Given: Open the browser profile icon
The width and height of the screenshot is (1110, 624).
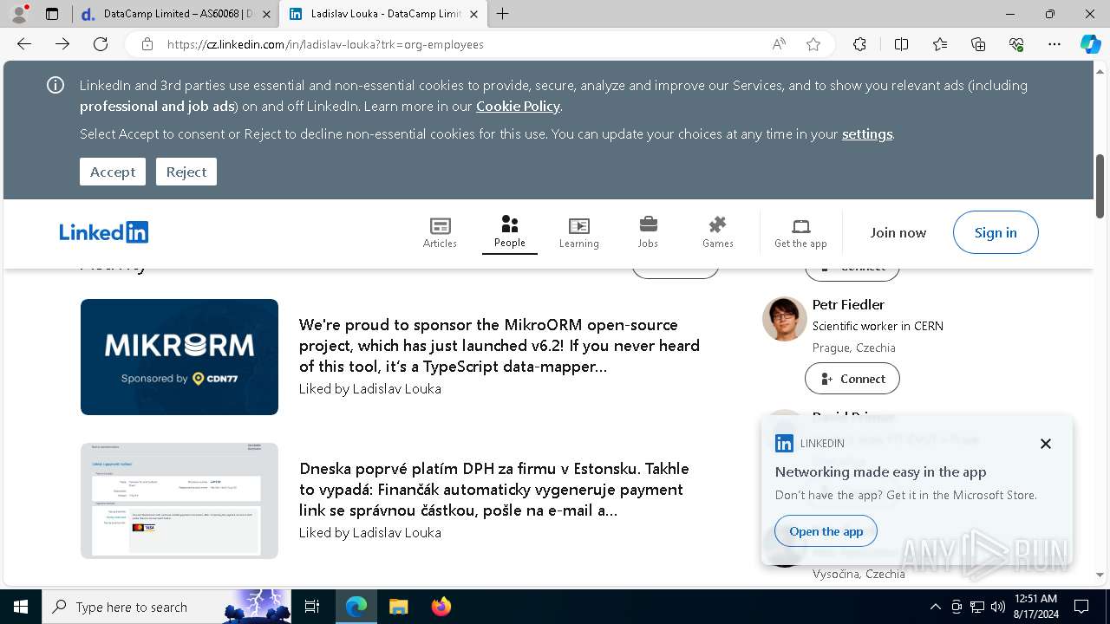Looking at the screenshot, I should [x=19, y=14].
